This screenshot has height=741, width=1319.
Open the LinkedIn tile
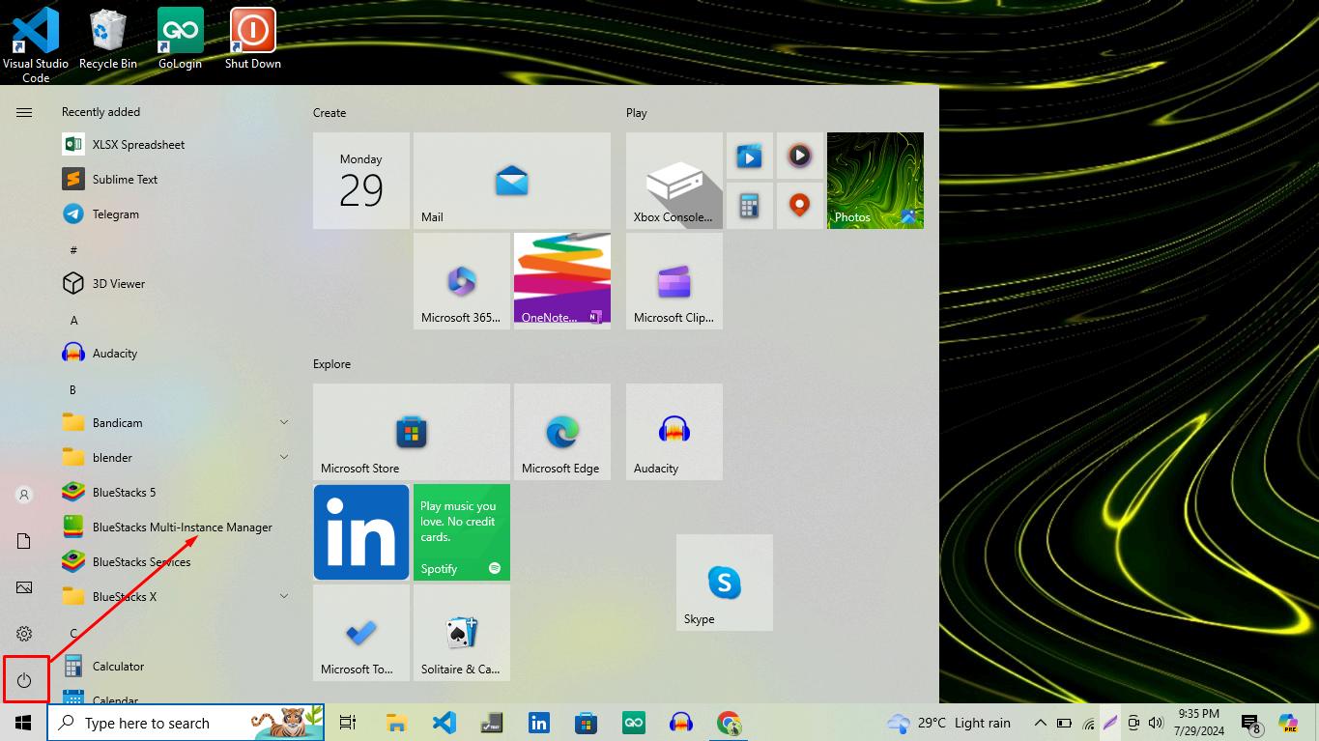click(x=361, y=532)
